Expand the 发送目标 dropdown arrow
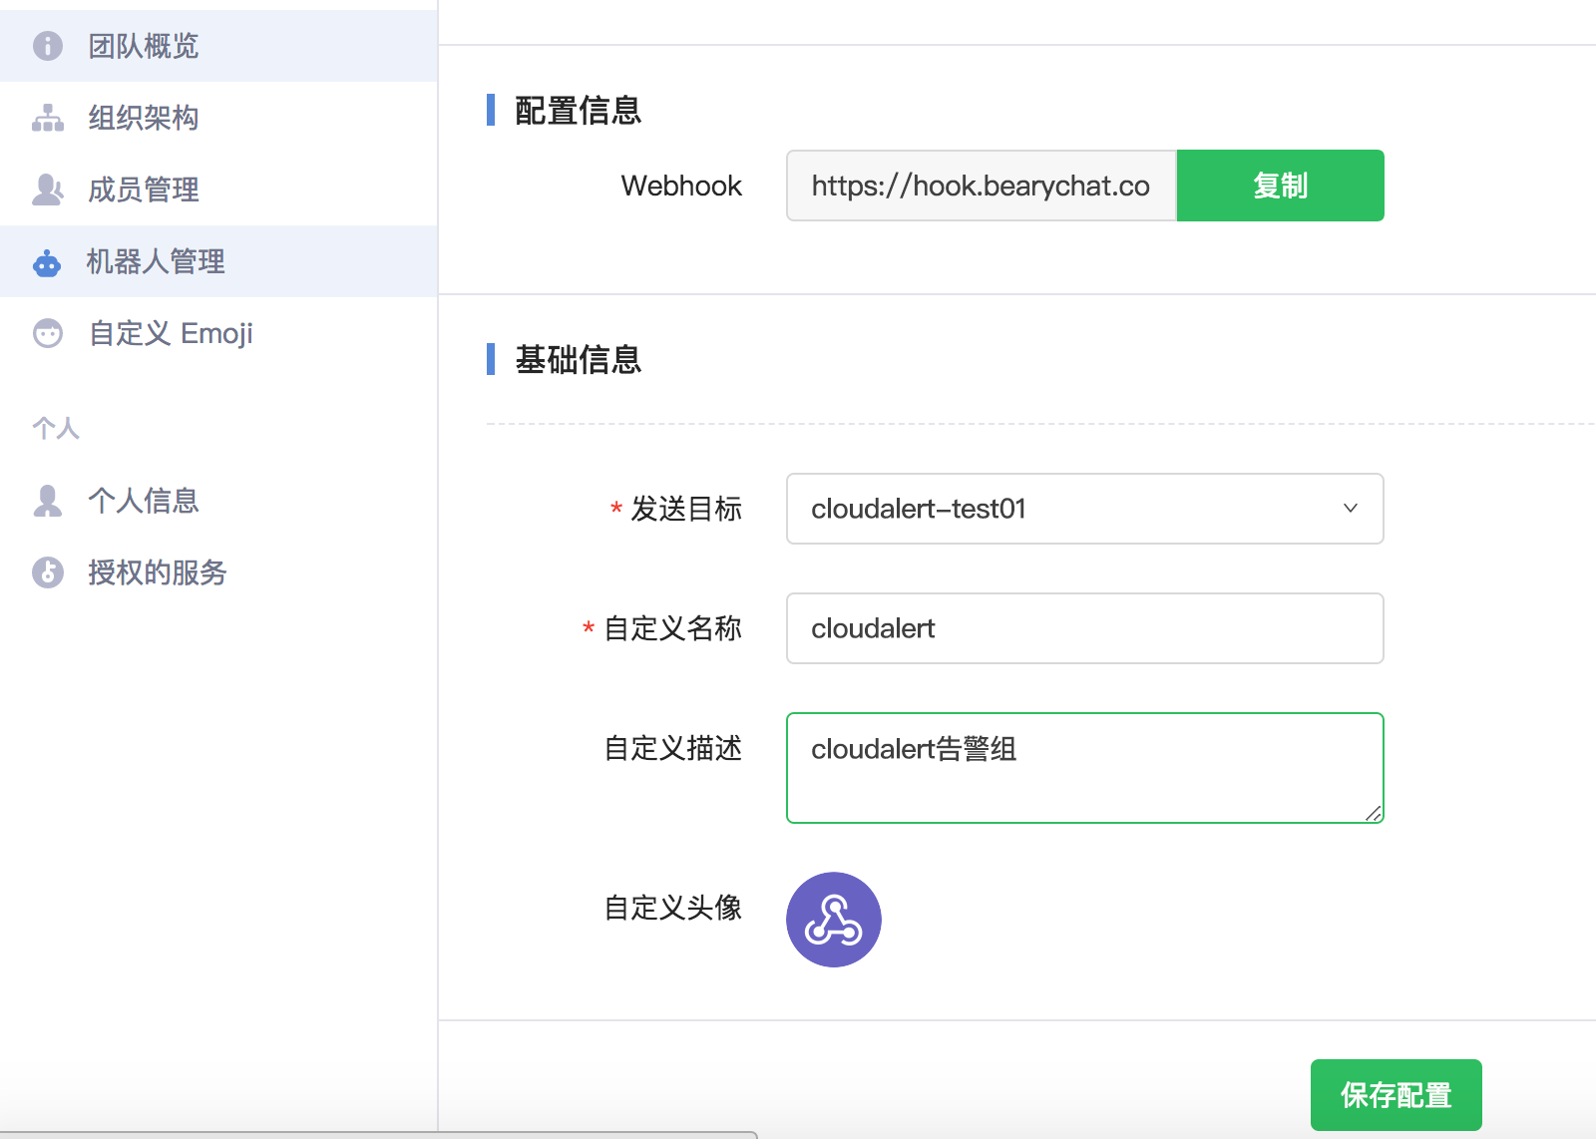 pos(1350,509)
